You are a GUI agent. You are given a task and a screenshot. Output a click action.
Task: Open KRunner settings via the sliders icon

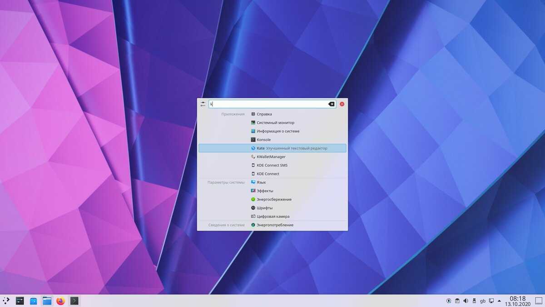203,104
